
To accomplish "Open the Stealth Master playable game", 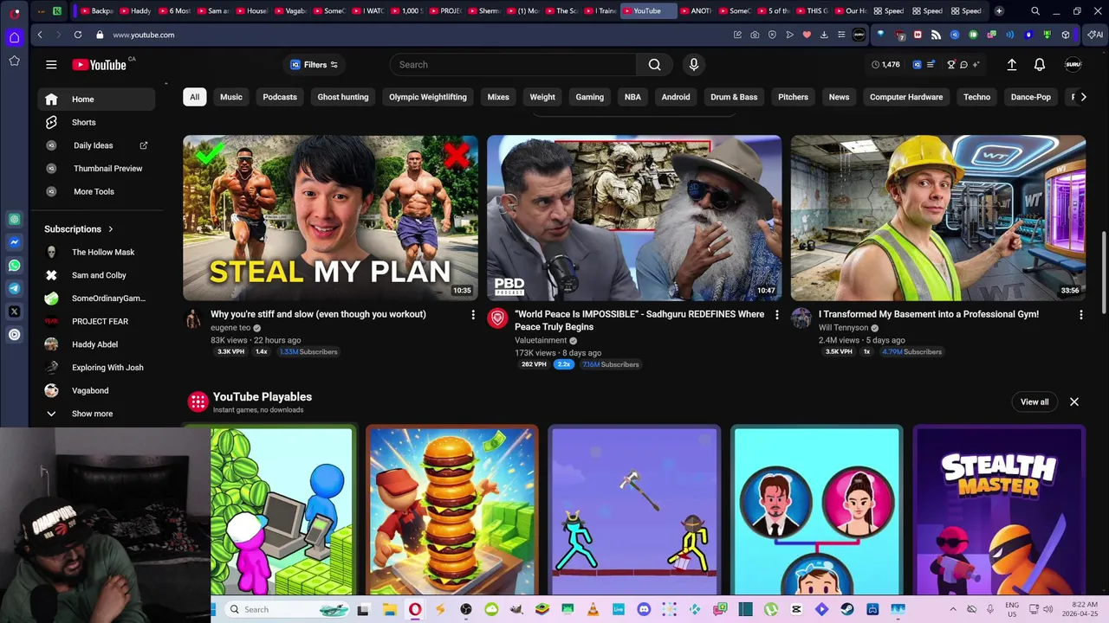I will point(998,511).
